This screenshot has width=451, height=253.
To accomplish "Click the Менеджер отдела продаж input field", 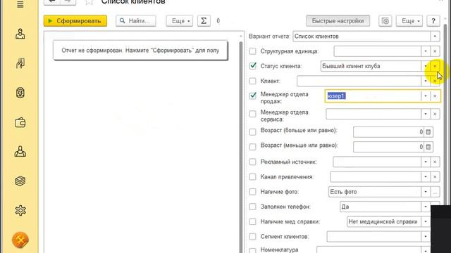I will click(373, 96).
